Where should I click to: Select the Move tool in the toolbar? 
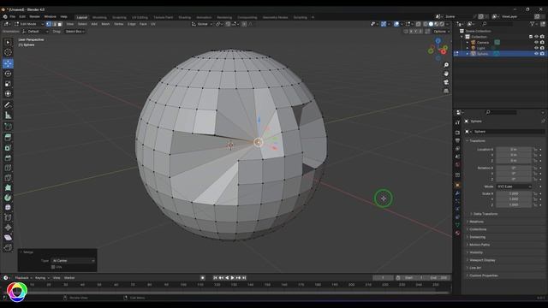point(8,63)
